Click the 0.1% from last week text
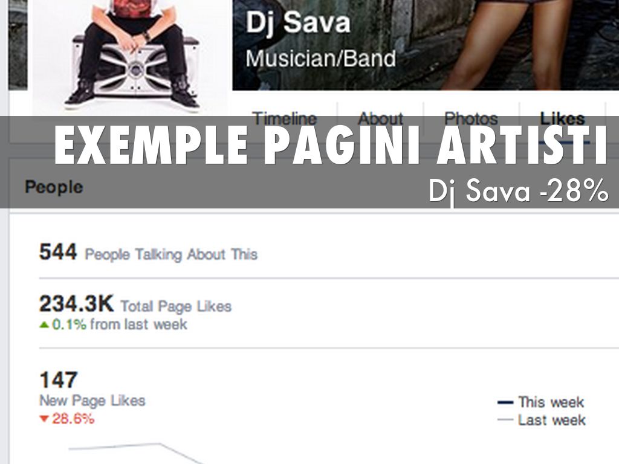The width and height of the screenshot is (619, 464). pos(120,324)
